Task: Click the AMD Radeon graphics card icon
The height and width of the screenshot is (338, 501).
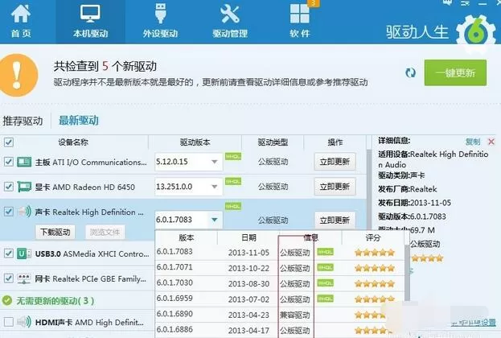Action: 24,187
